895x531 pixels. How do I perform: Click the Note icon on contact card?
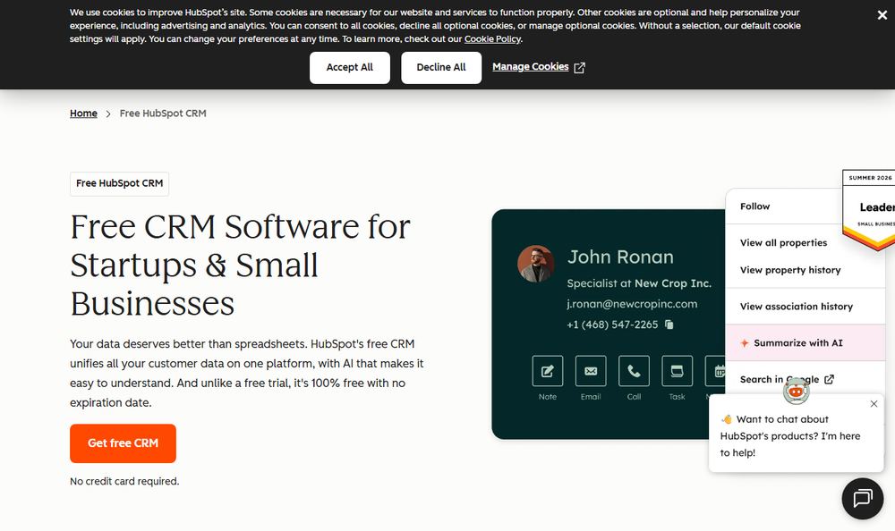click(548, 371)
